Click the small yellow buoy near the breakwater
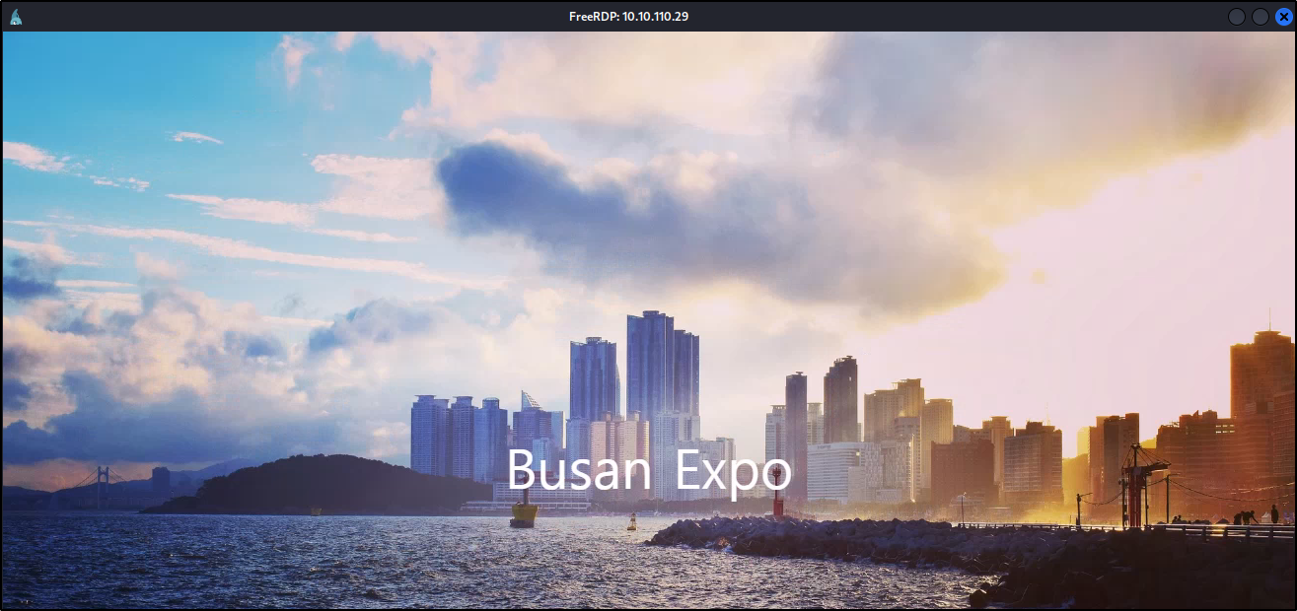Viewport: 1297px width, 611px height. coord(631,521)
